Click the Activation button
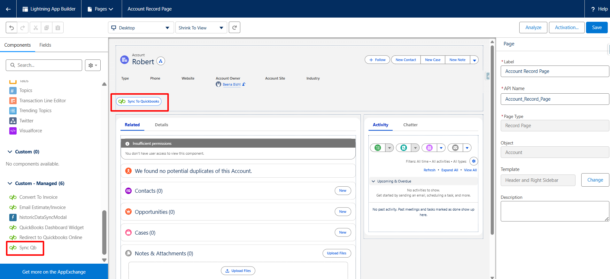 [567, 27]
